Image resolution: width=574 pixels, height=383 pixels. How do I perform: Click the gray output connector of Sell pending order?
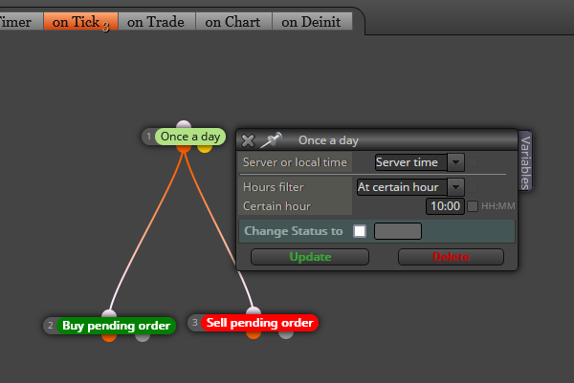click(x=286, y=334)
